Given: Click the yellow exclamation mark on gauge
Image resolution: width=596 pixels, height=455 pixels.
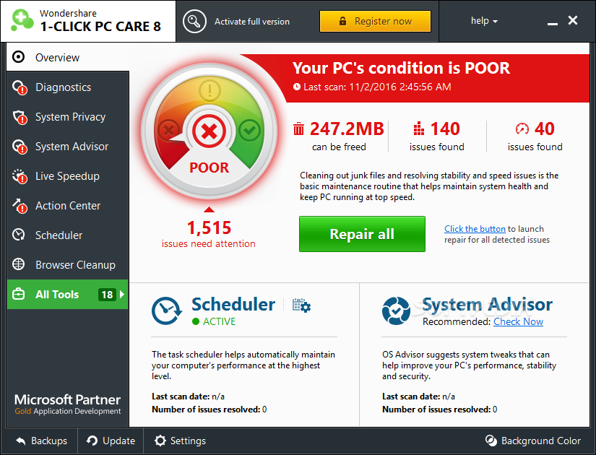Looking at the screenshot, I should click(x=210, y=90).
